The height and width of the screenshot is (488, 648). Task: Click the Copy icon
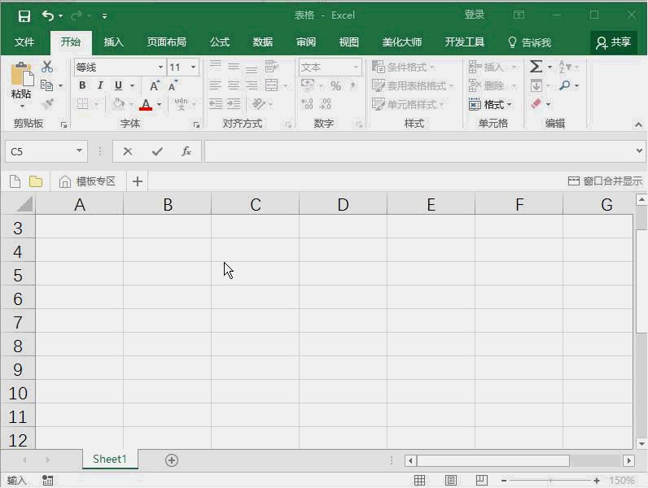point(46,85)
